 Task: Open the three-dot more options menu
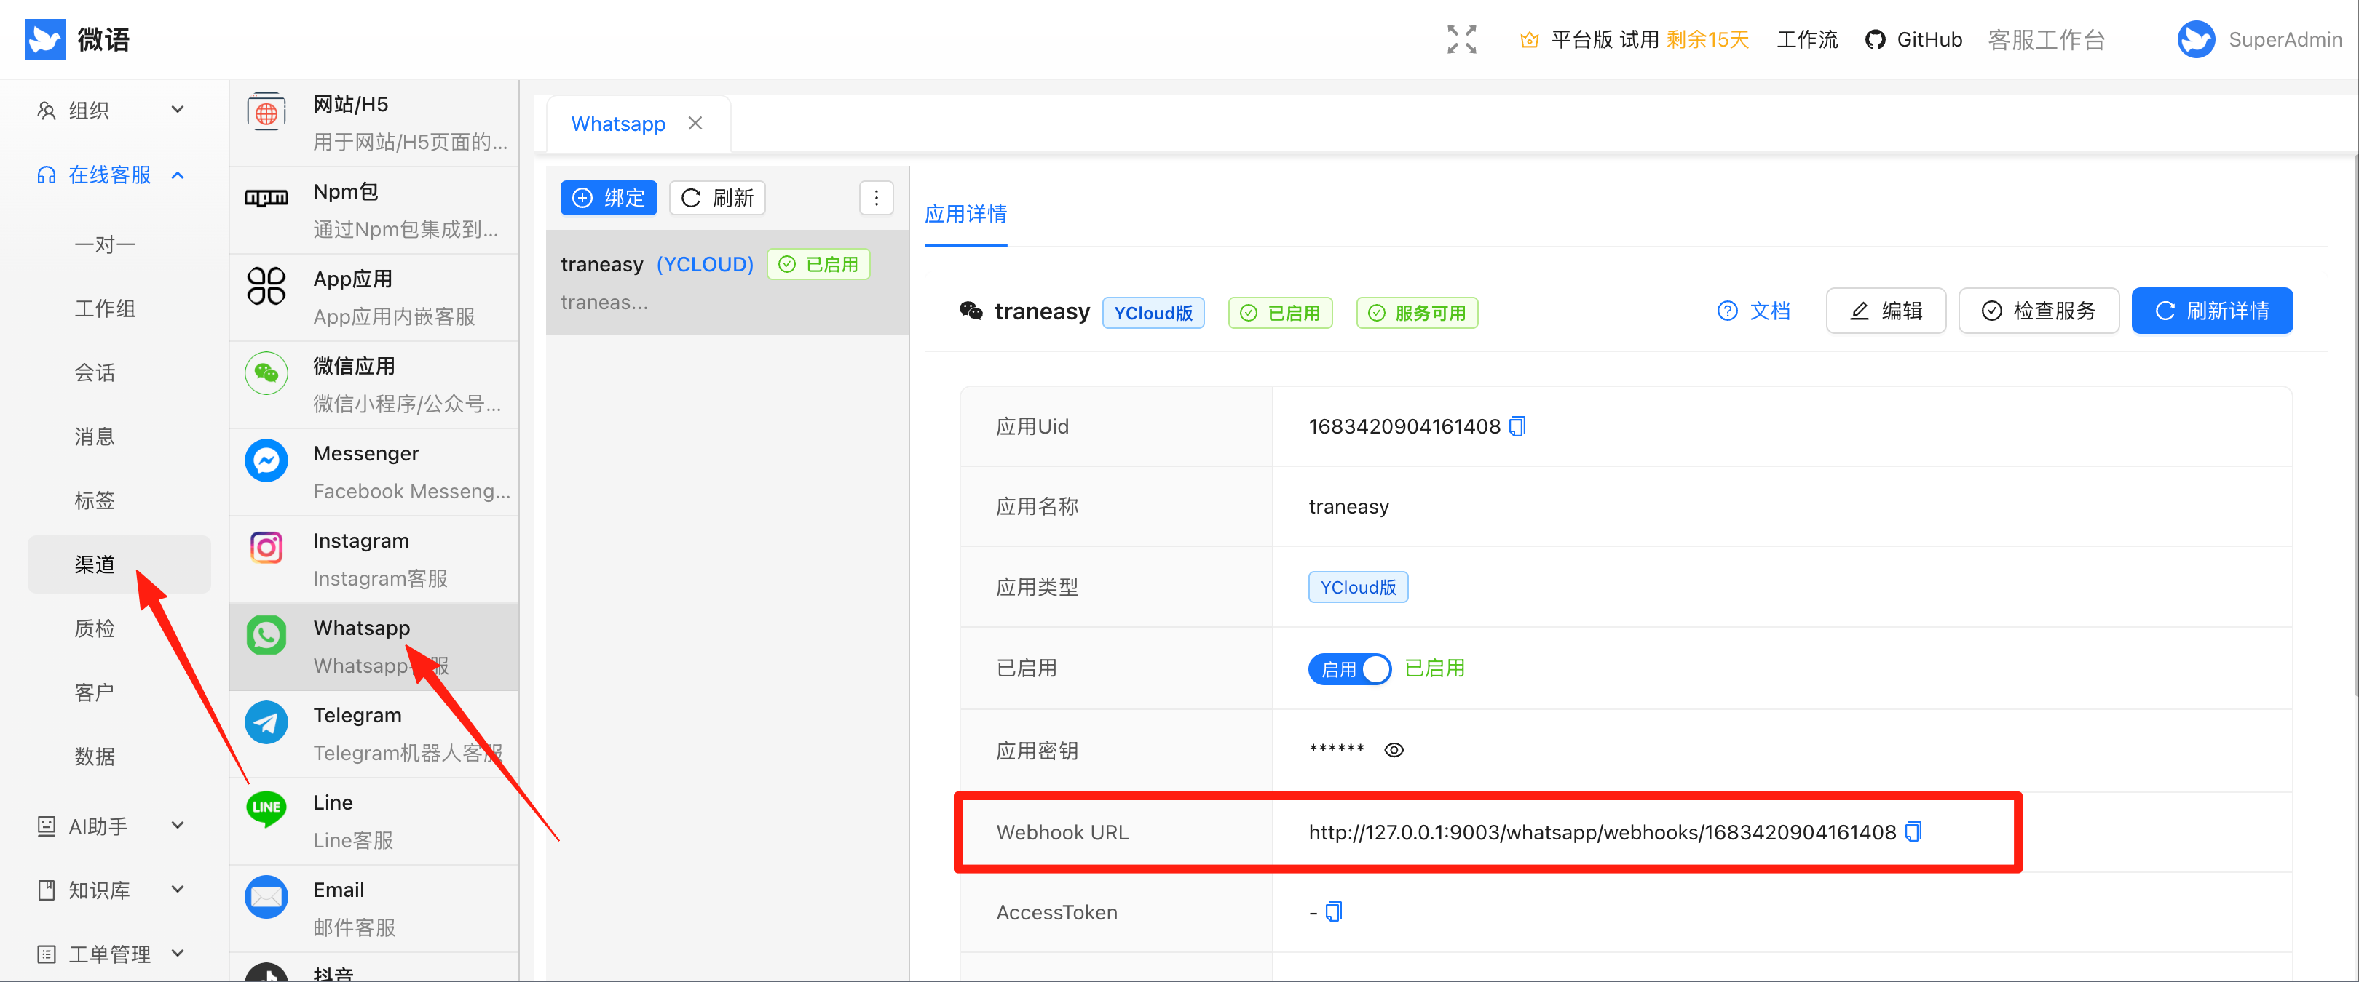[x=877, y=198]
